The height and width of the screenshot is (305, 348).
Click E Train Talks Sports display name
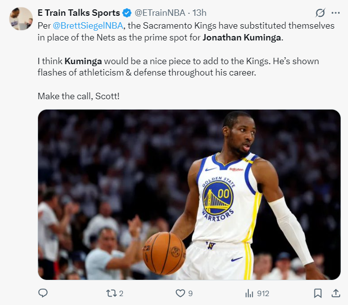click(x=79, y=13)
